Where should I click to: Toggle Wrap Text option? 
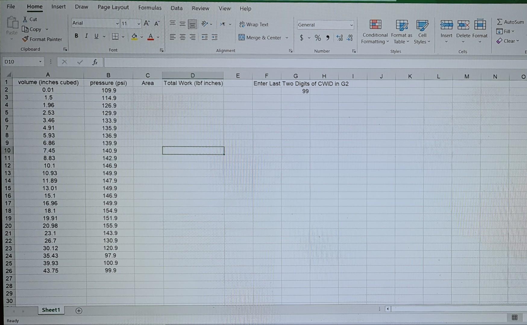click(254, 24)
